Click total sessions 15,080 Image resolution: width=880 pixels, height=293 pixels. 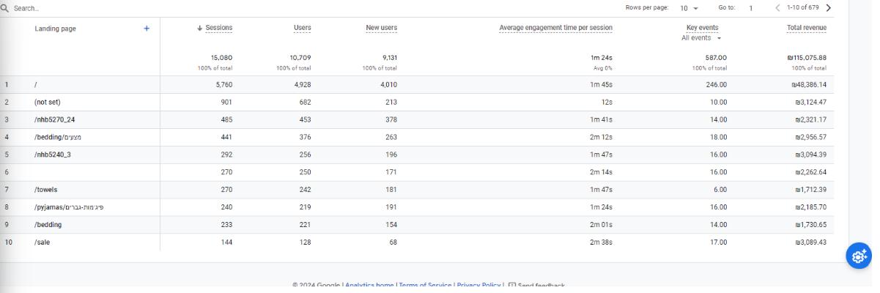click(x=221, y=57)
